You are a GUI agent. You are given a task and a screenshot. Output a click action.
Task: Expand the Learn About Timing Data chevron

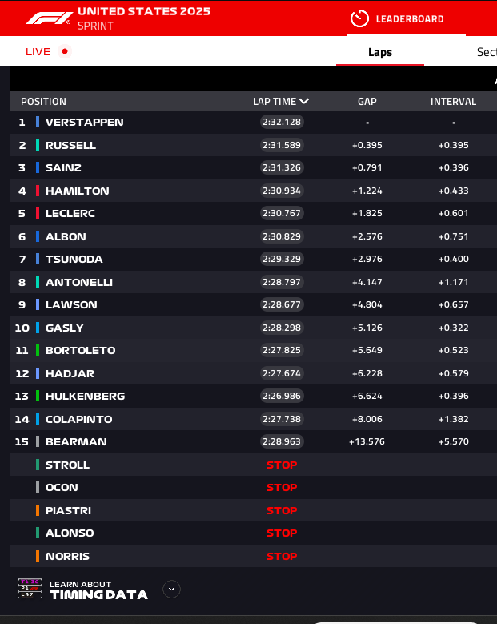[171, 589]
